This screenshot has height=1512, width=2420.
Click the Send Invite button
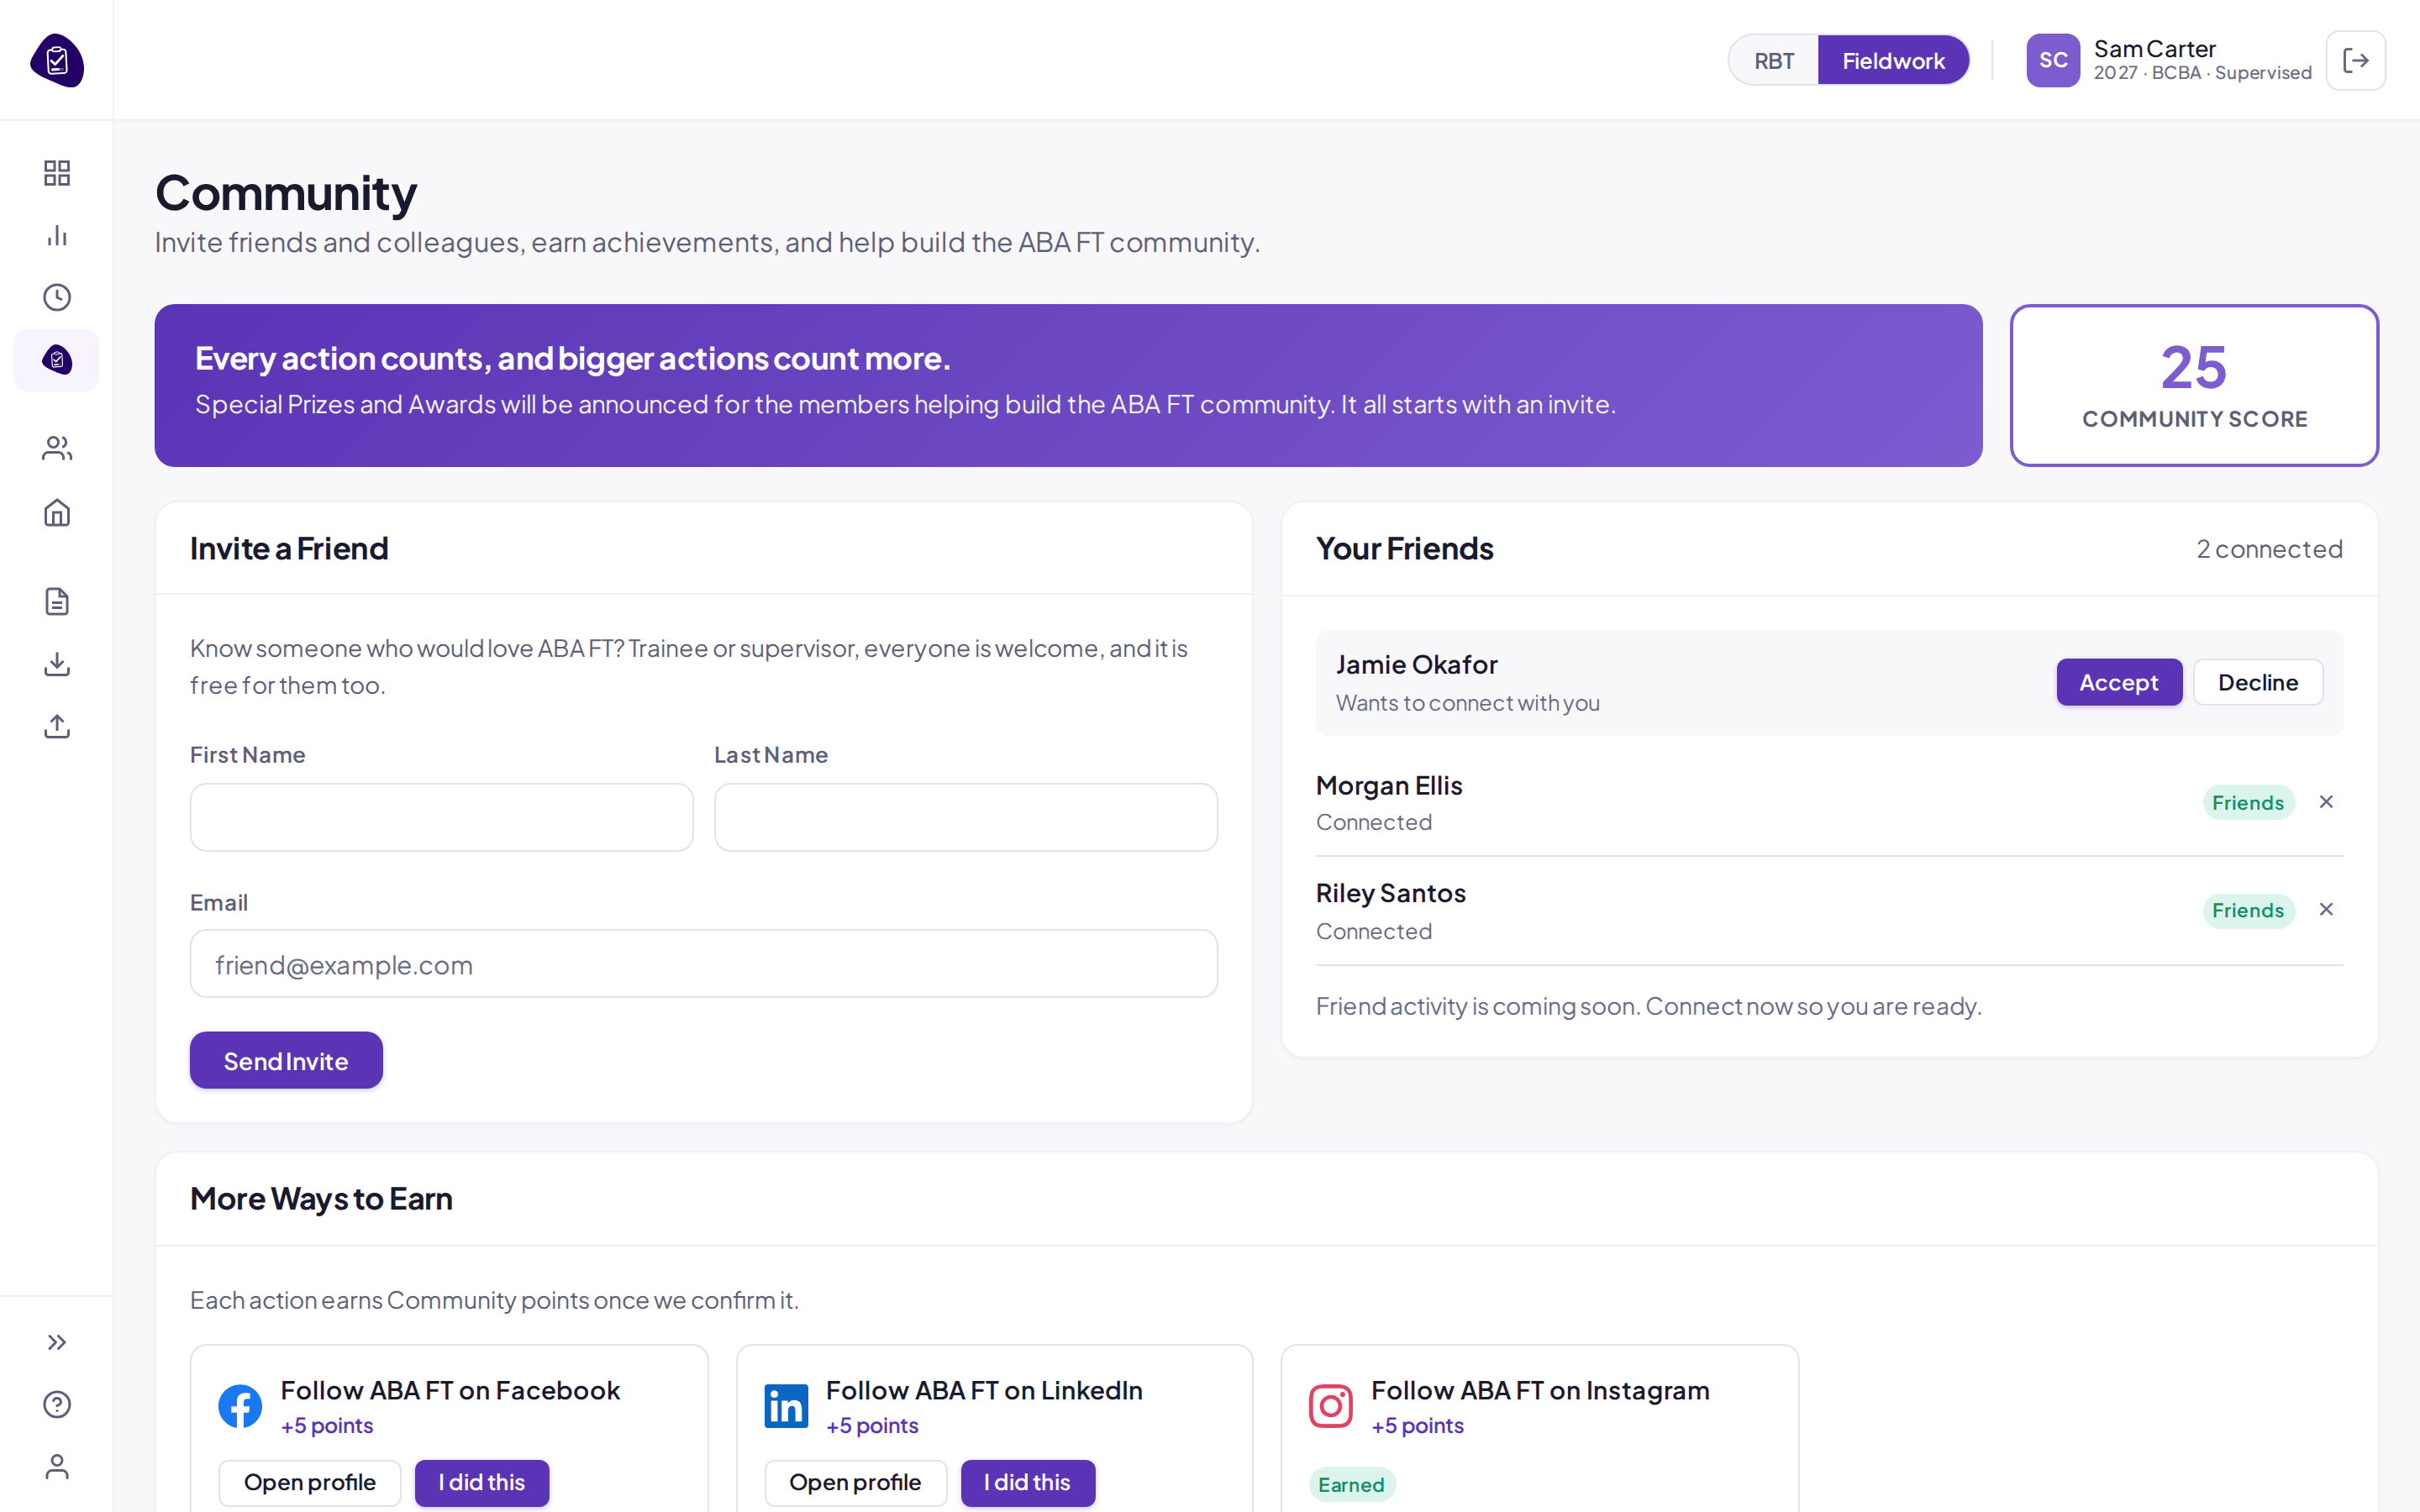(286, 1060)
